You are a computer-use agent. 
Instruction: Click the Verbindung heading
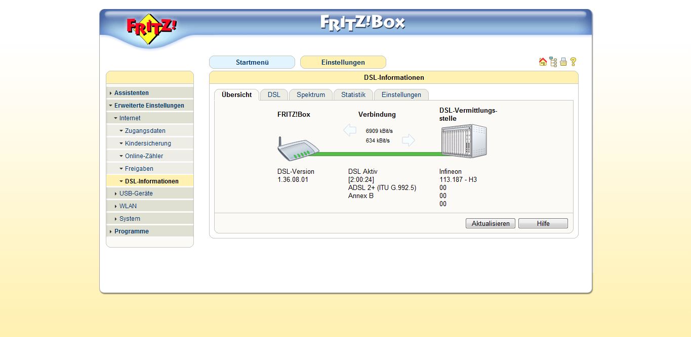pos(377,114)
